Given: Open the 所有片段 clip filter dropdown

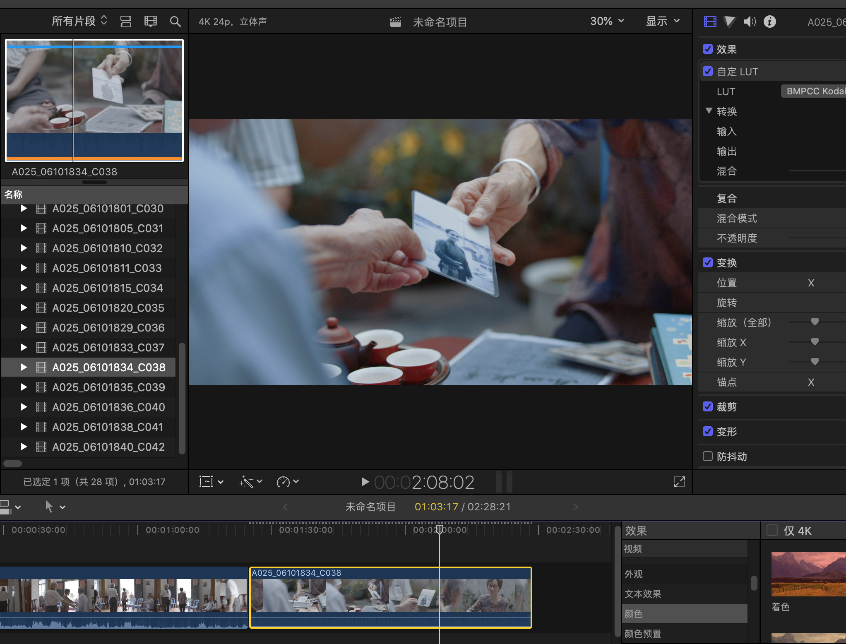Looking at the screenshot, I should point(79,21).
